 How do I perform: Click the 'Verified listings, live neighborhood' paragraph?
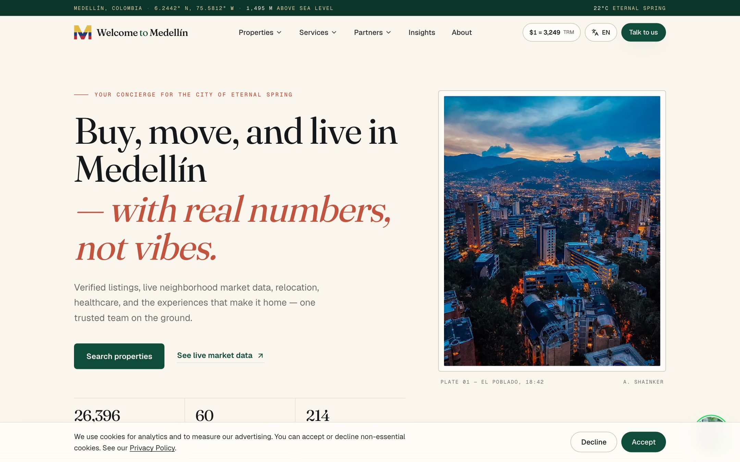point(197,303)
